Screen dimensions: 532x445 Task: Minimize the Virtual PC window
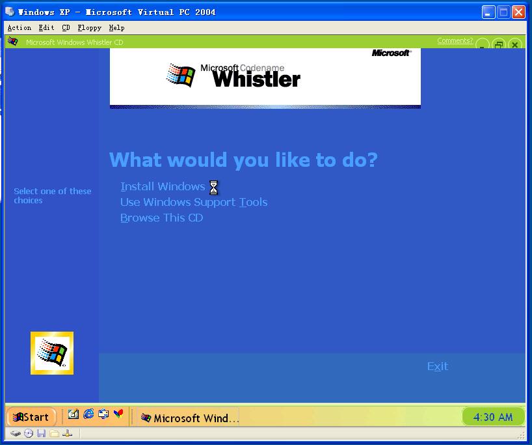[x=488, y=12]
